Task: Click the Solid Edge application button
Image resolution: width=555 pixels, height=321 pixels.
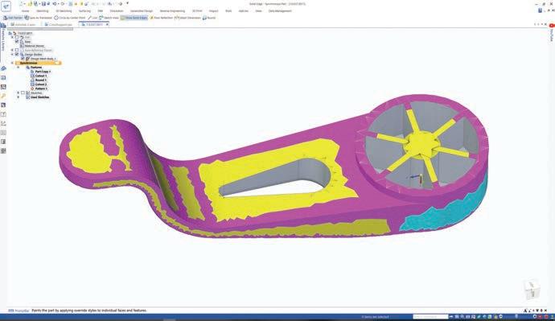Action: (x=6, y=6)
